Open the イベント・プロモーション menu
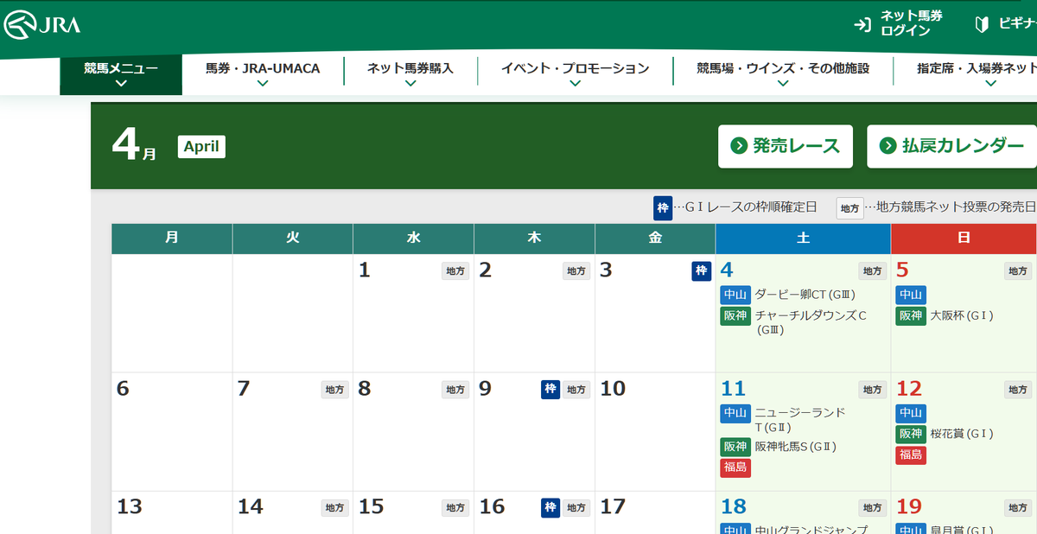Image resolution: width=1037 pixels, height=534 pixels. pyautogui.click(x=575, y=74)
